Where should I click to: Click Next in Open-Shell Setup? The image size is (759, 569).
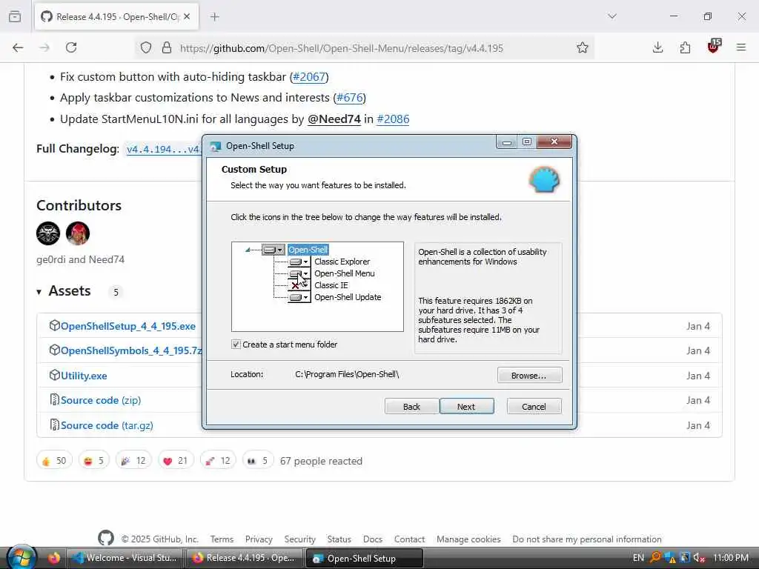tap(466, 407)
